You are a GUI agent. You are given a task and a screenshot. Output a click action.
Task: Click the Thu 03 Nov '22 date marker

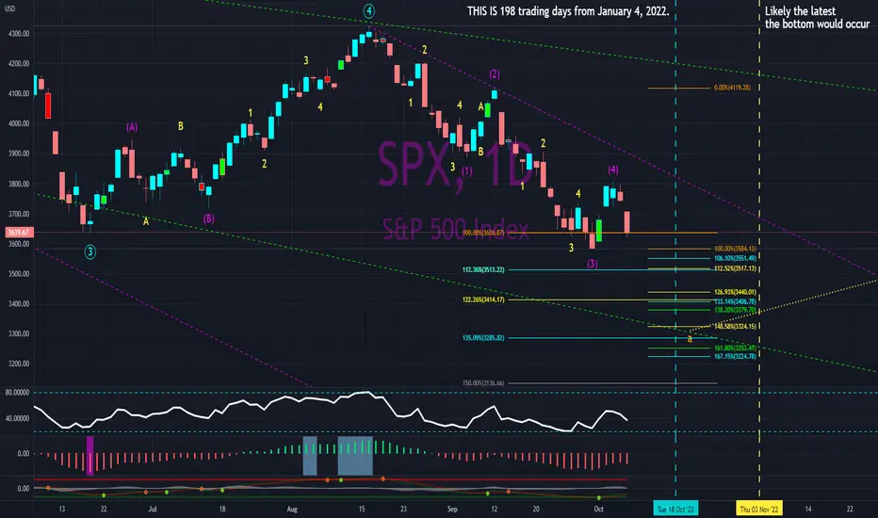758,509
